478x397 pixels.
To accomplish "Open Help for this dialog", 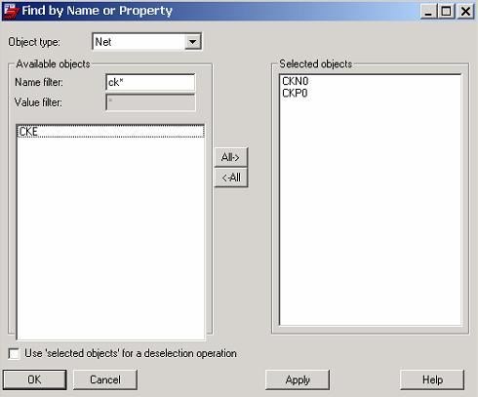I will pos(432,379).
